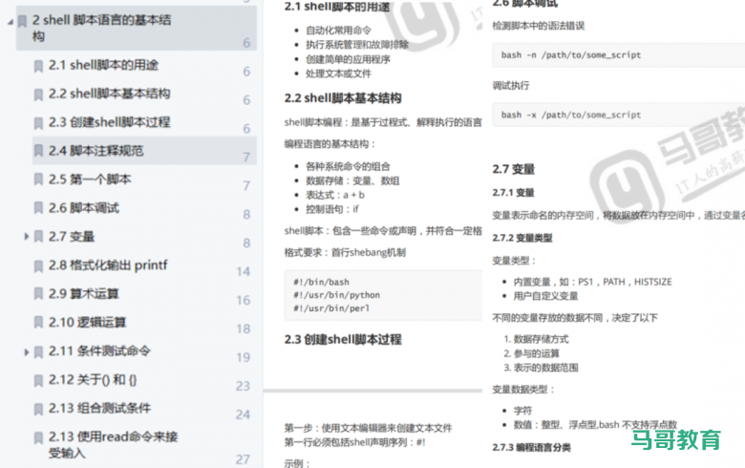
Task: Click the 2.2 shell脚本基本结构 heading in document
Action: (342, 97)
